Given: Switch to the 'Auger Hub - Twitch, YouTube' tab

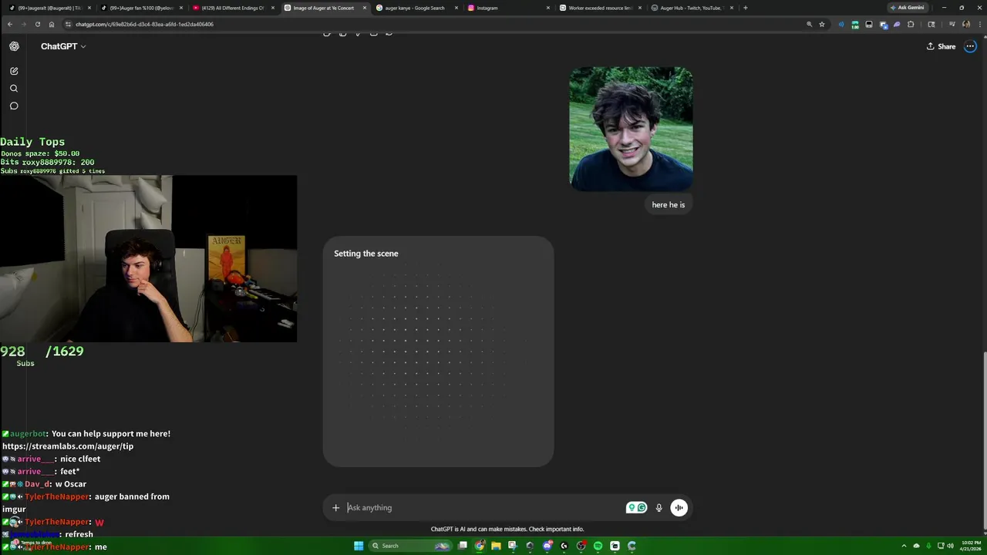Looking at the screenshot, I should click(691, 8).
